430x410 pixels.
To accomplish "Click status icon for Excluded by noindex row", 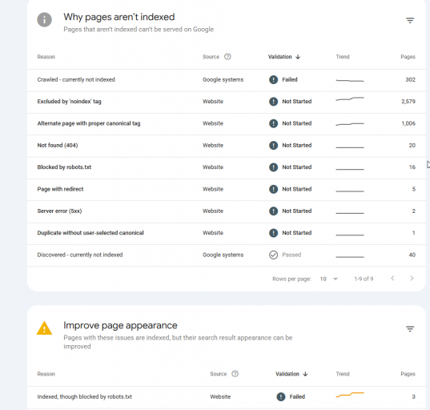I will (273, 102).
